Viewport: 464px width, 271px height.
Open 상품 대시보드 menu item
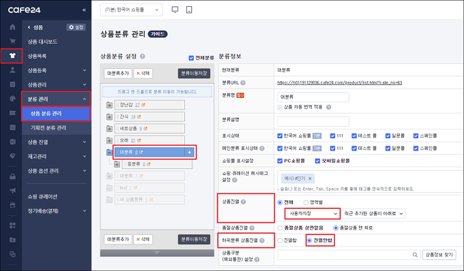coord(42,42)
